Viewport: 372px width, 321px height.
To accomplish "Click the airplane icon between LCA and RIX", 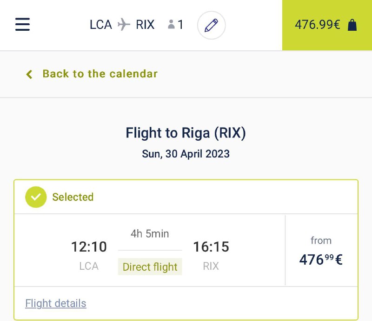I will [124, 25].
